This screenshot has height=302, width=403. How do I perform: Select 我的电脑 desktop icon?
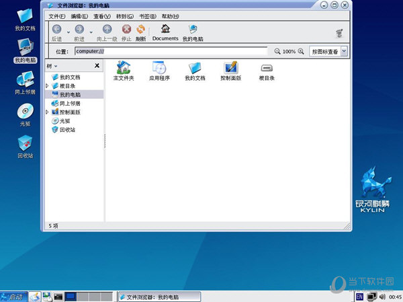[x=25, y=51]
